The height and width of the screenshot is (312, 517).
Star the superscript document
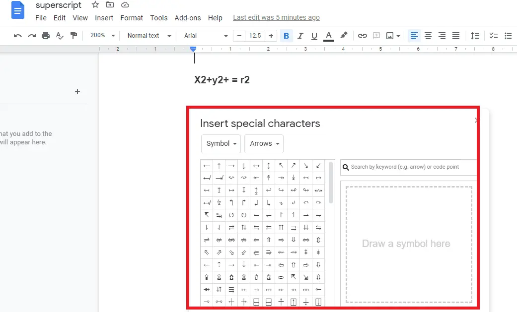[95, 5]
